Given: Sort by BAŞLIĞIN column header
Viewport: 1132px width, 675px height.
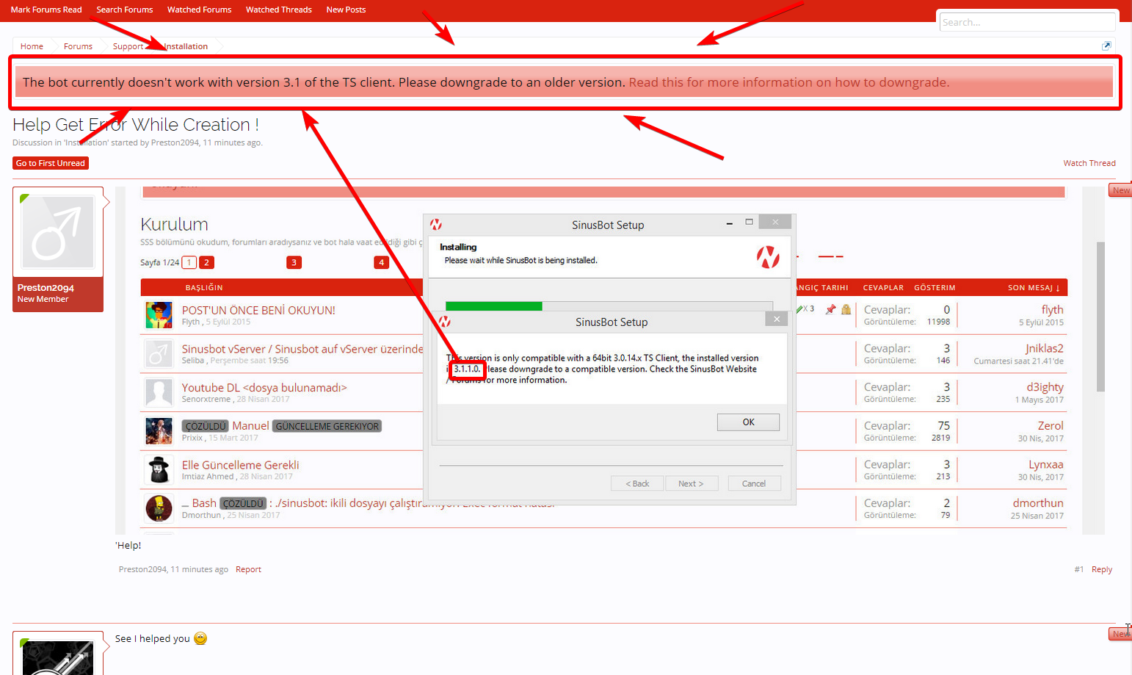Looking at the screenshot, I should point(204,288).
